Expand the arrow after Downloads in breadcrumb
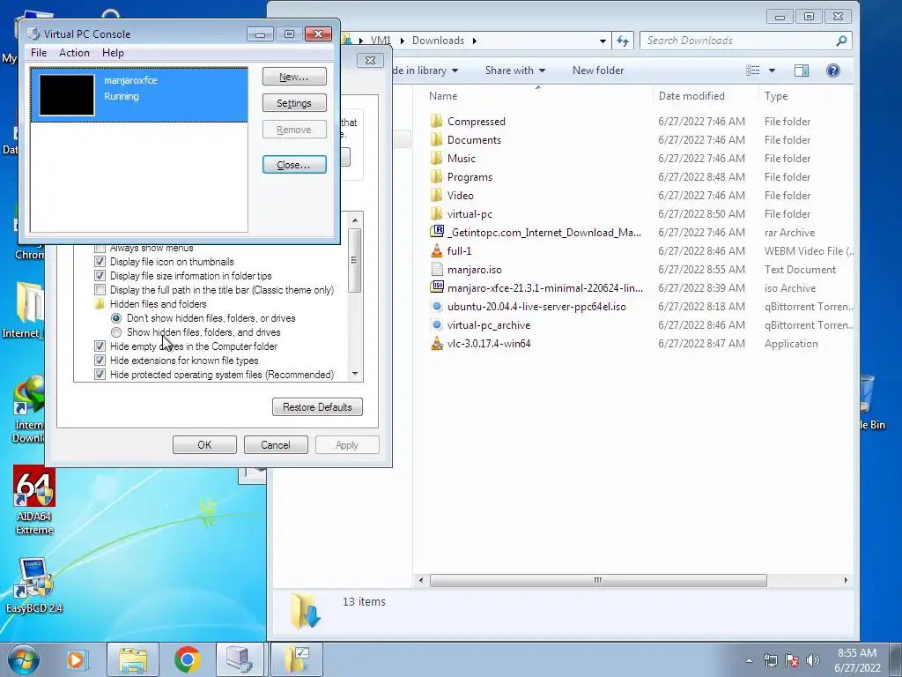This screenshot has width=902, height=677. point(475,41)
